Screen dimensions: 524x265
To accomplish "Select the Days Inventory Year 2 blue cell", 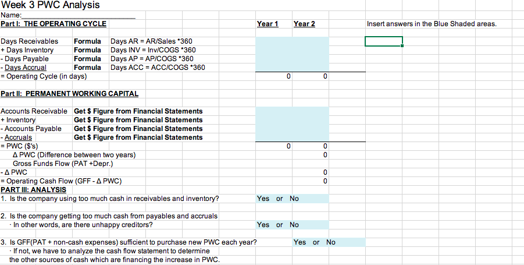I will pos(311,50).
